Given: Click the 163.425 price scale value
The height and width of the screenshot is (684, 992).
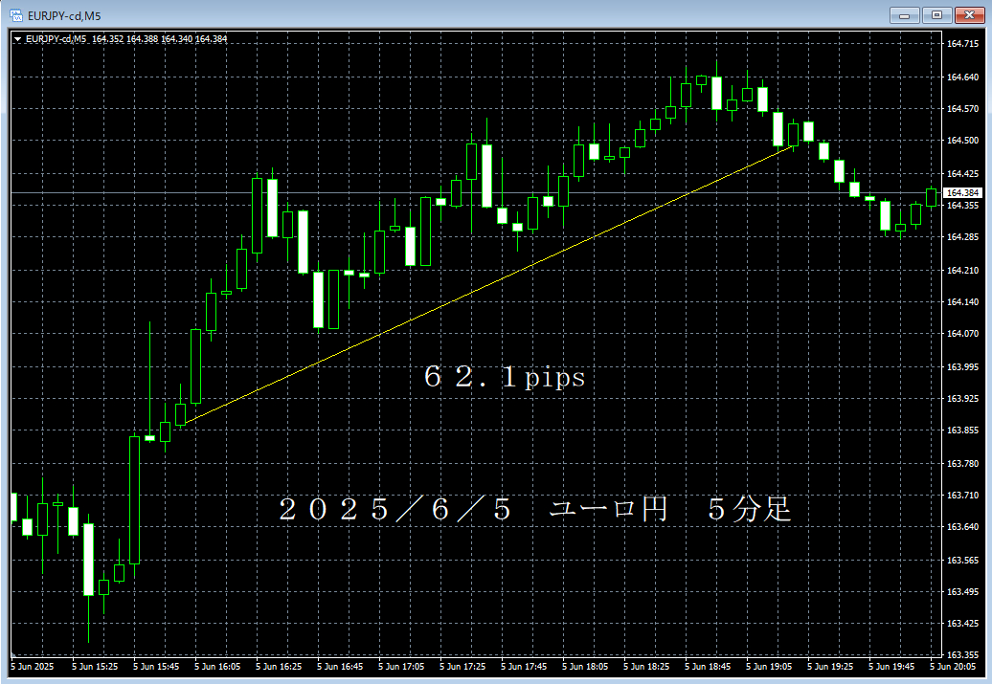Looking at the screenshot, I should 962,624.
